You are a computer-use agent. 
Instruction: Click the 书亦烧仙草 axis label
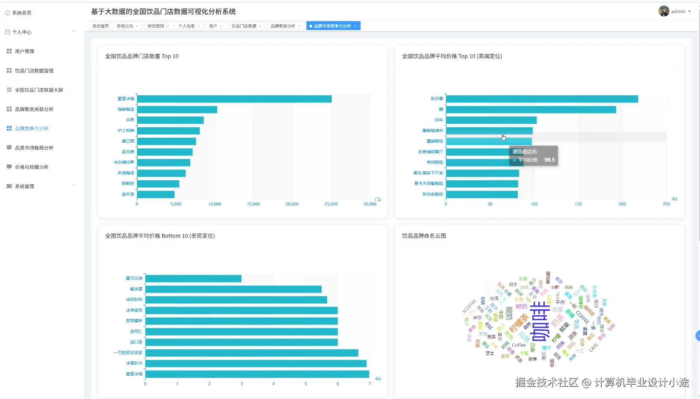124,162
